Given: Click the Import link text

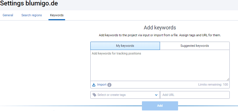Looking at the screenshot, I should [102, 85].
